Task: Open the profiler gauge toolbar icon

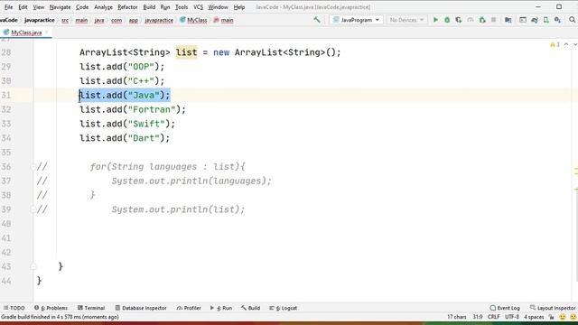Action: coord(470,20)
